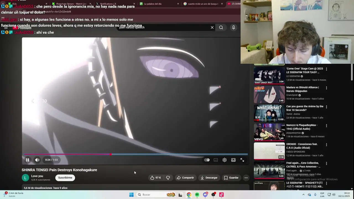Open options menu for ORO600 Conexiones video

(x=326, y=145)
